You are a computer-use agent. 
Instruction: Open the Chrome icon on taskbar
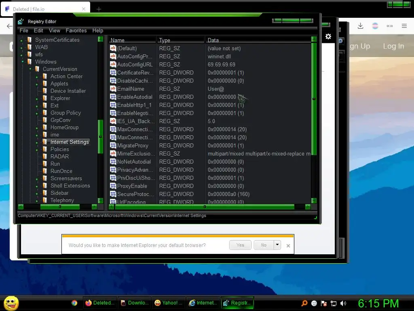click(x=74, y=303)
